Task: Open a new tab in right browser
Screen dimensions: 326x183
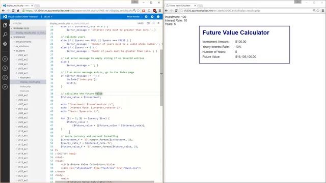Action: (201, 6)
